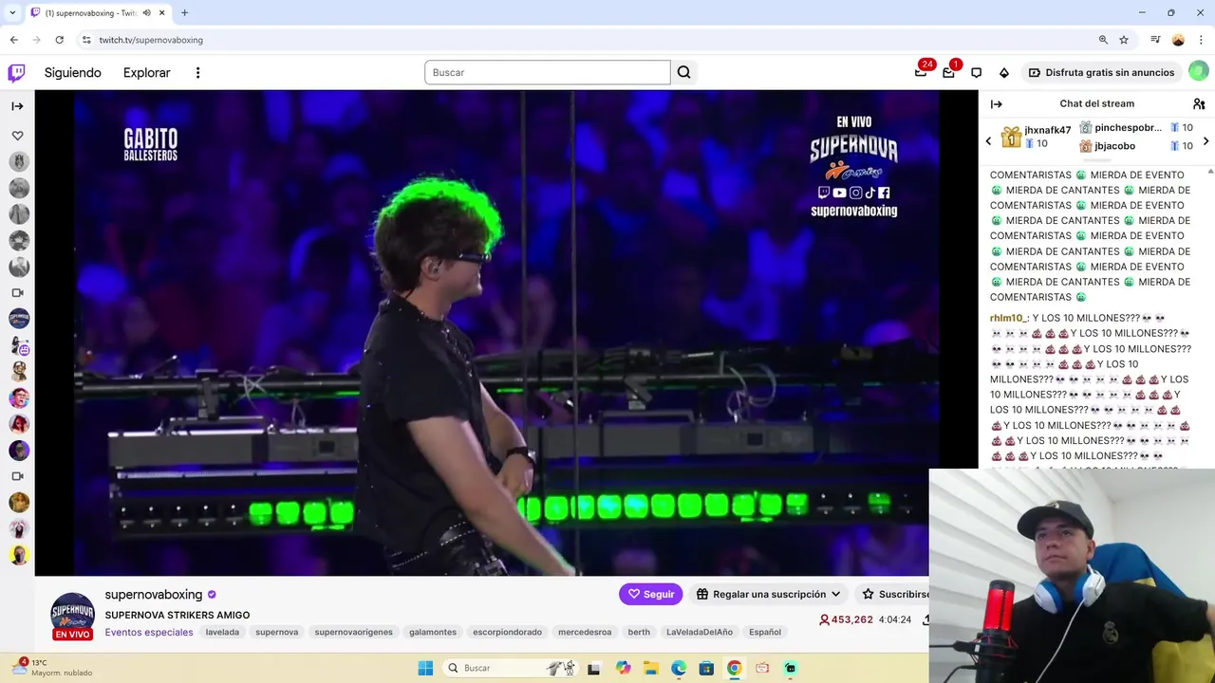Screen dimensions: 1215x683
Task: Select the LaVeladaDelAño tag
Action: [700, 632]
